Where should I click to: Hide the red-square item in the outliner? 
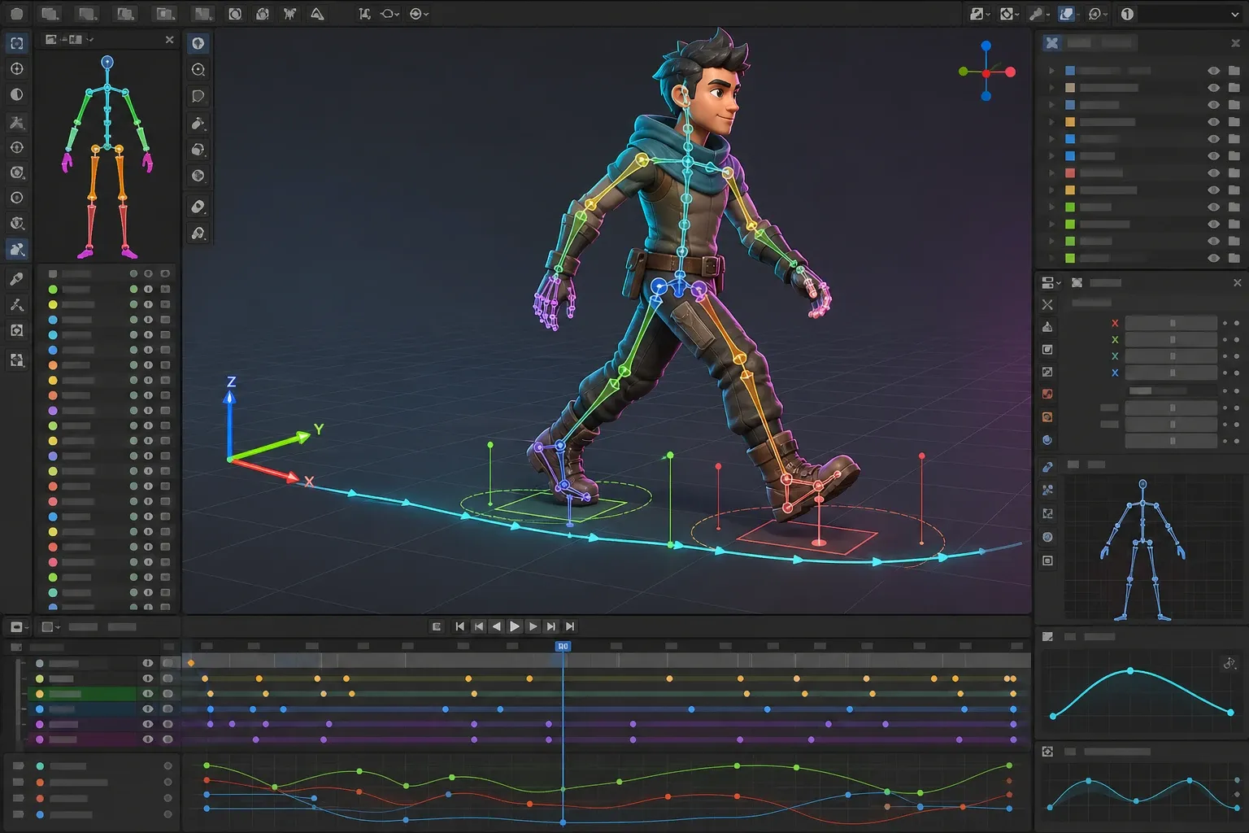1213,173
